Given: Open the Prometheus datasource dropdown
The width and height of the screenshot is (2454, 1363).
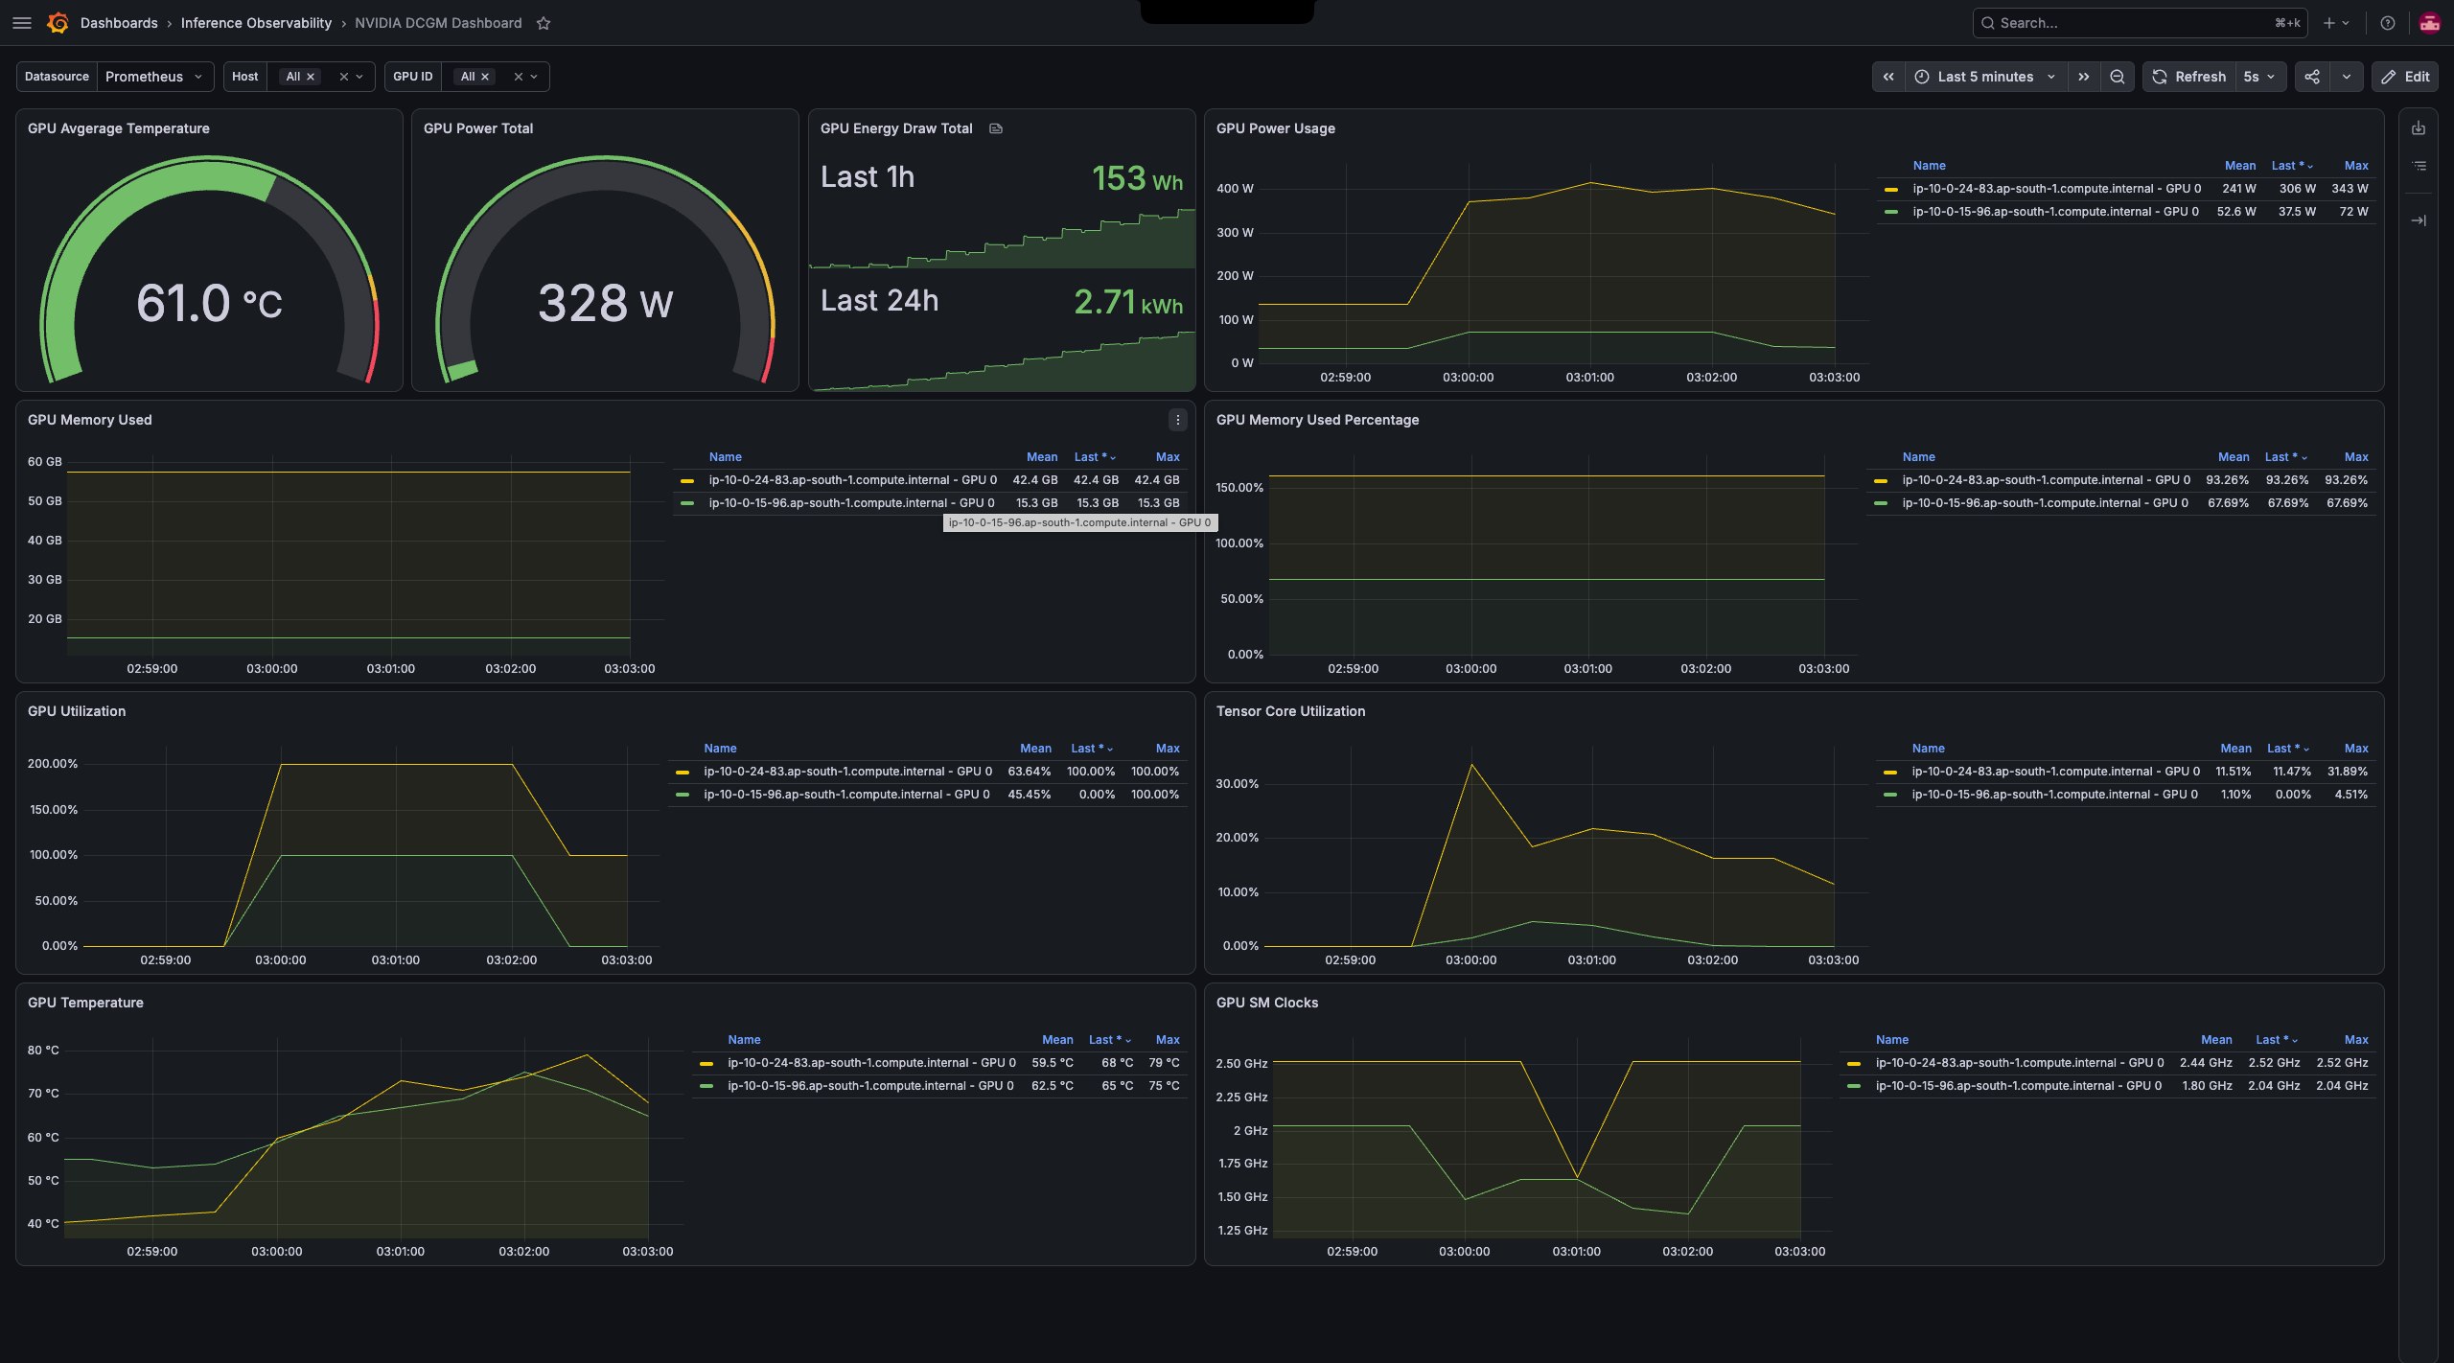Looking at the screenshot, I should [154, 77].
